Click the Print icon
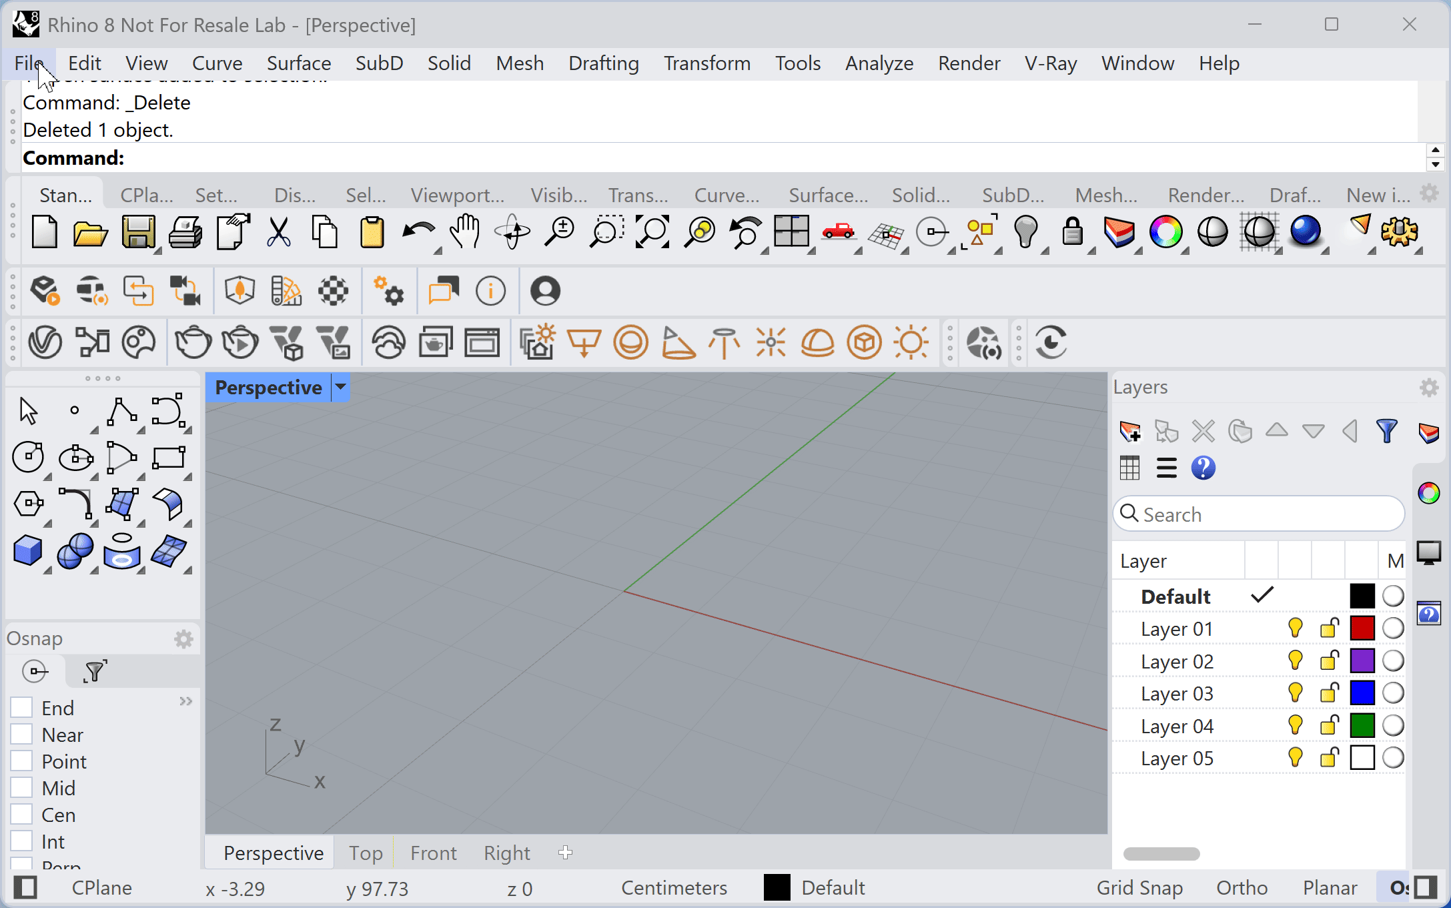Viewport: 1451px width, 908px height. (x=185, y=233)
